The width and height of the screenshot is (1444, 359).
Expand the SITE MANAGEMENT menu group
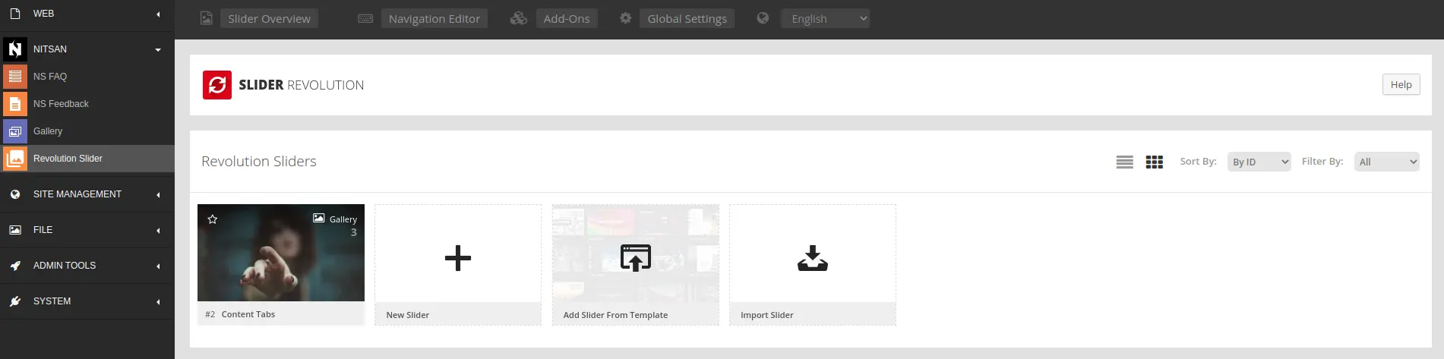[x=158, y=194]
